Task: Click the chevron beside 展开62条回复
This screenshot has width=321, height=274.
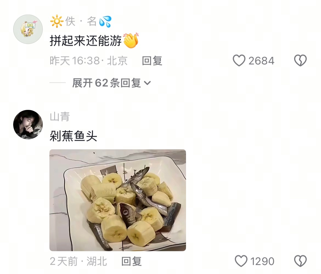Action: pos(147,83)
